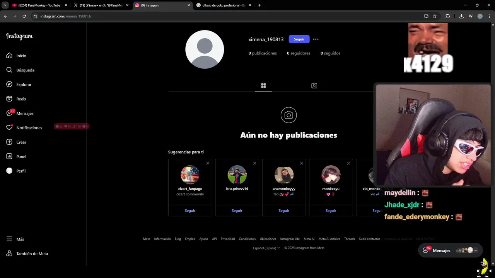Dismiss the anamonkeyyy suggestion
The height and width of the screenshot is (278, 495).
click(302, 163)
